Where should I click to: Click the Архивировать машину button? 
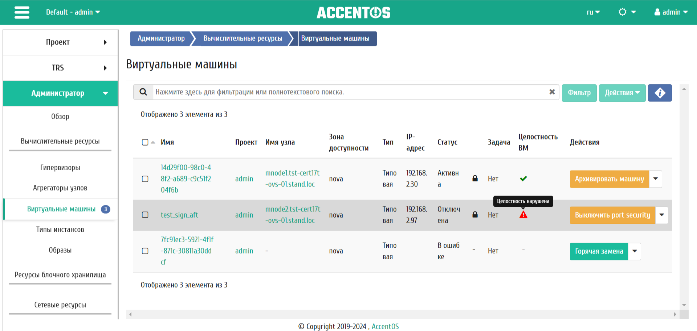(609, 179)
